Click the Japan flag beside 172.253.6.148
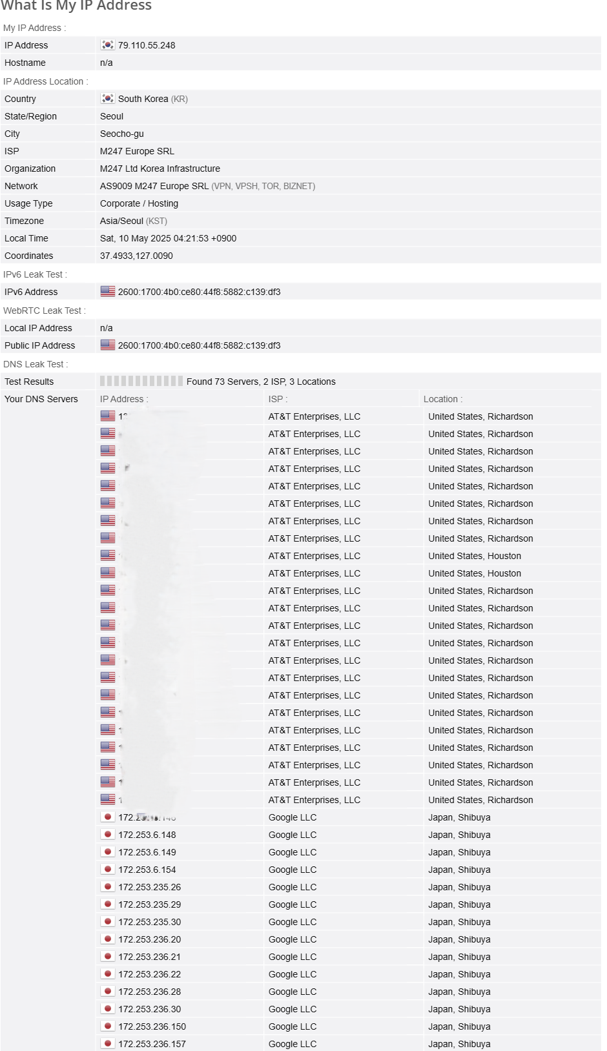This screenshot has width=607, height=1051. pos(108,835)
